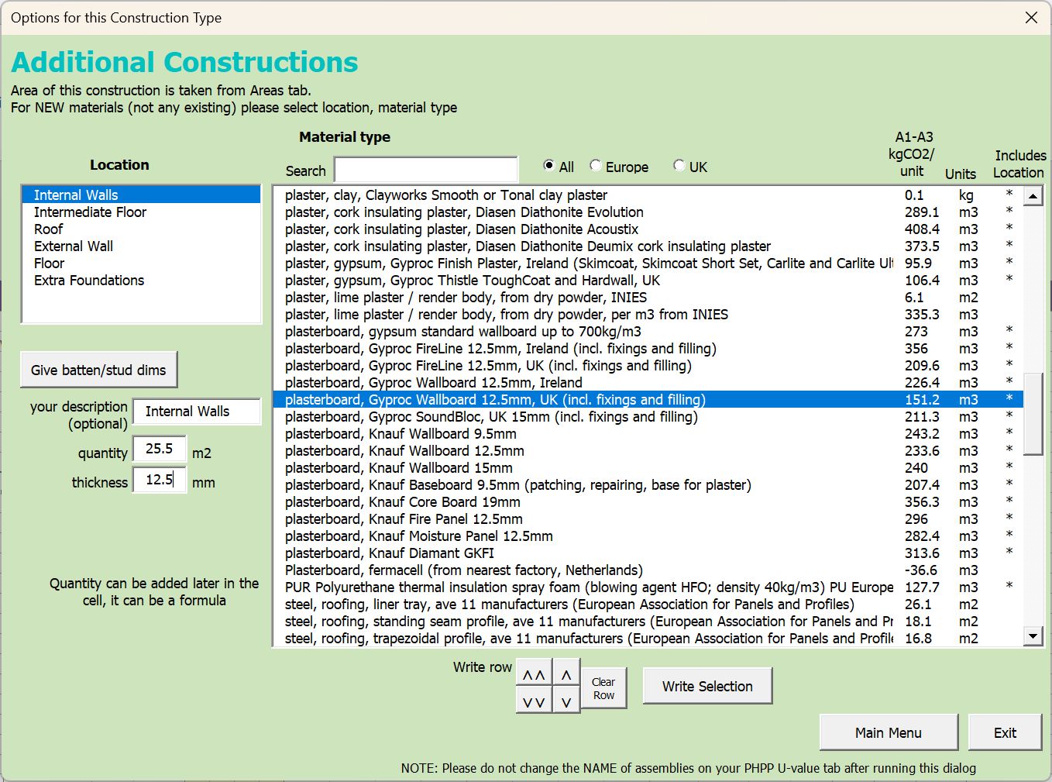Click the single up arrow row button
Viewport: 1052px width, 782px height.
coord(566,675)
